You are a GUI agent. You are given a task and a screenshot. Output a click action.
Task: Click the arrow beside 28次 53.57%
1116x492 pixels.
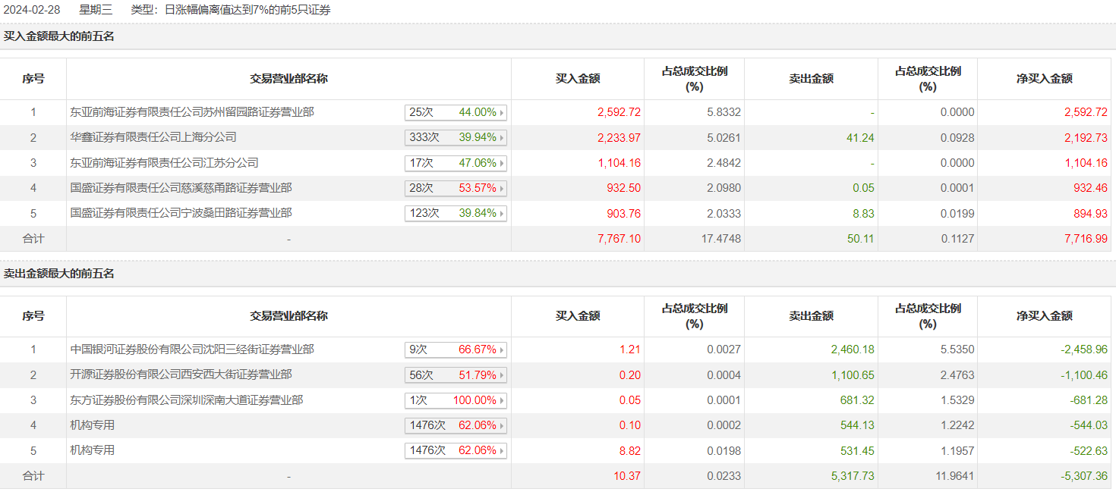502,188
